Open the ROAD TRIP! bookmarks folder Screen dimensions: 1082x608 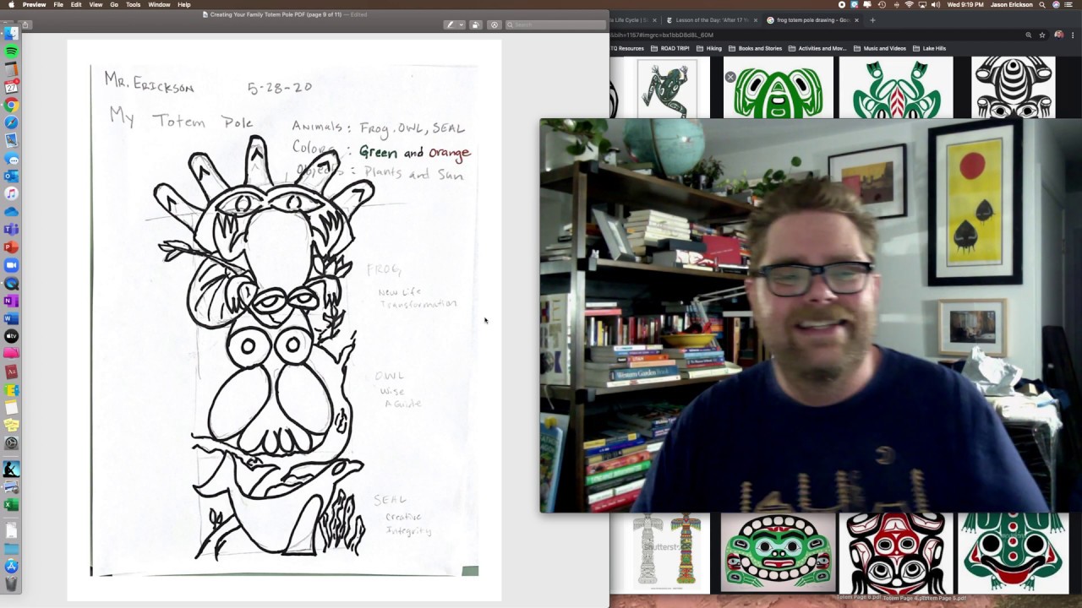(x=669, y=48)
